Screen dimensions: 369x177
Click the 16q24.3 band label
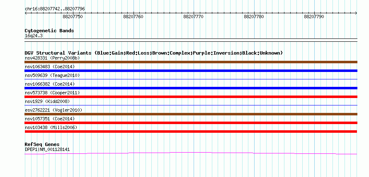[x=34, y=36]
